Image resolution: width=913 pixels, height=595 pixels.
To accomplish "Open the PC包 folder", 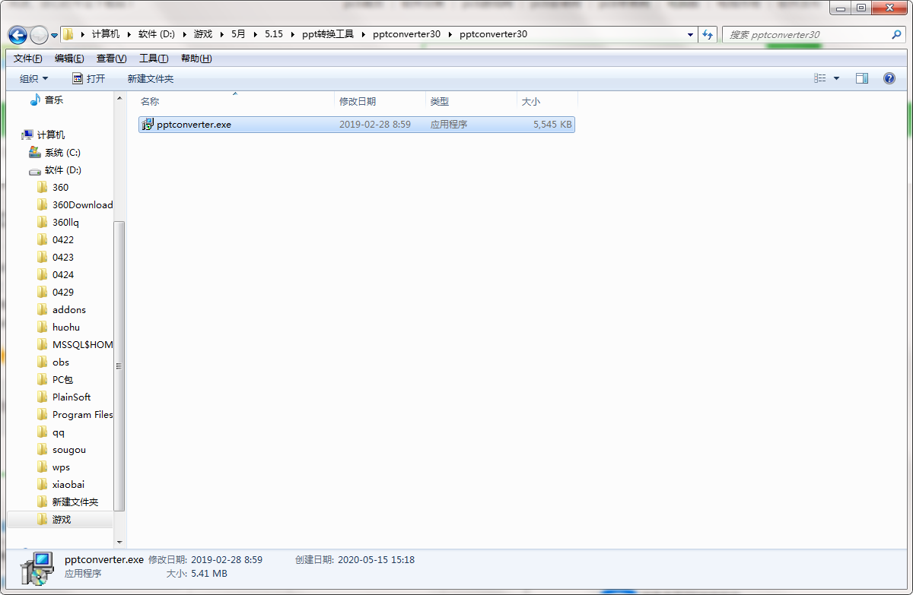I will pos(62,379).
